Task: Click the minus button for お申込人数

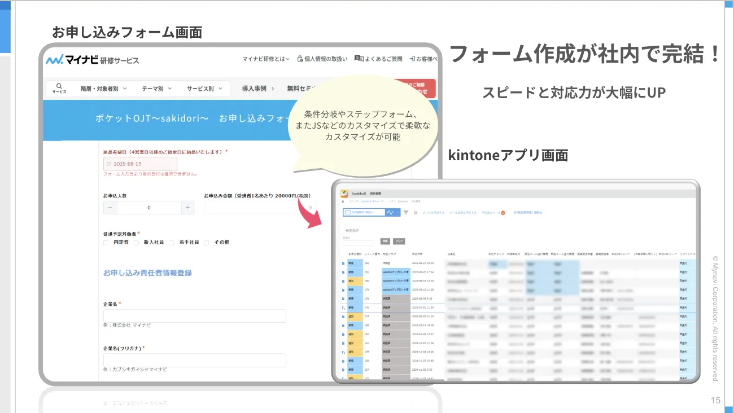Action: 110,208
